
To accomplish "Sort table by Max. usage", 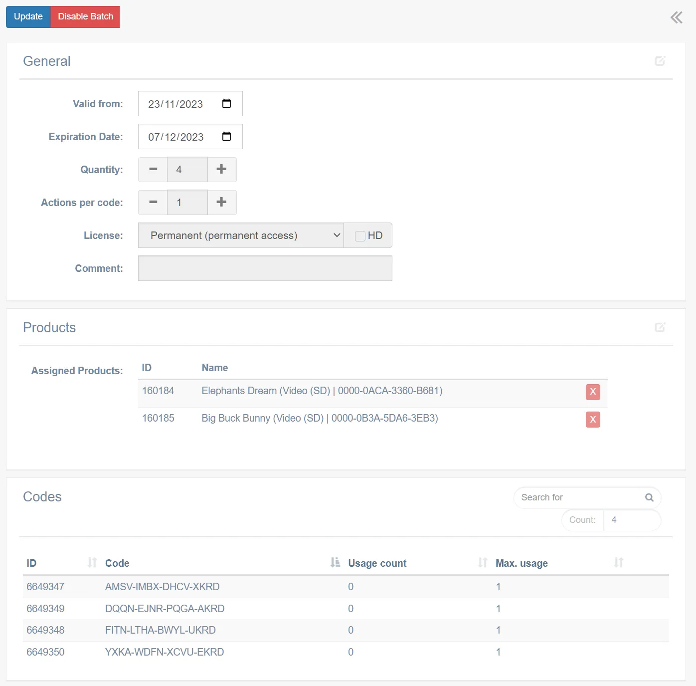I will 618,563.
